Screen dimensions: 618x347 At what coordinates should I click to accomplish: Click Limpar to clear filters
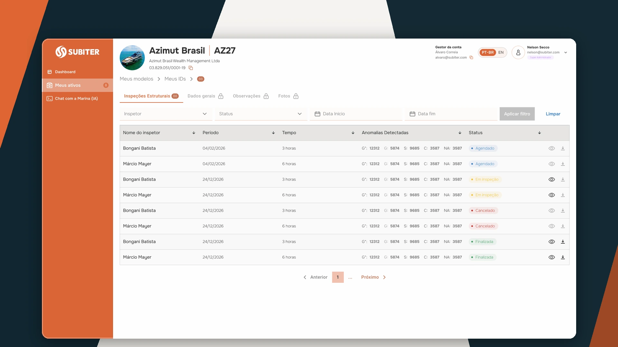pyautogui.click(x=553, y=114)
